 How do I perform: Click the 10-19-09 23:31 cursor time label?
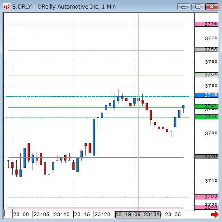pos(138,214)
